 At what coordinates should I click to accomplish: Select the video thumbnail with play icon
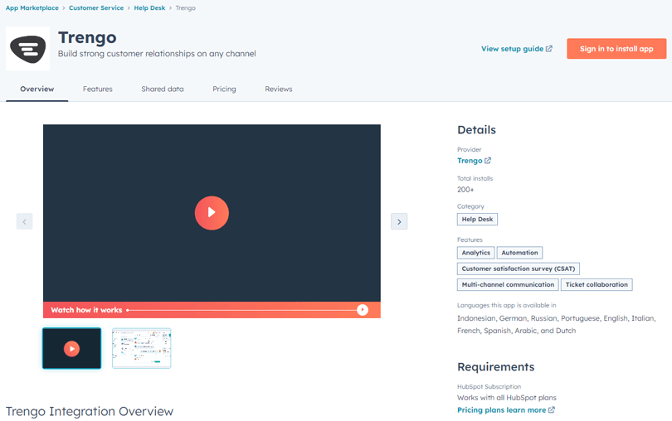71,348
